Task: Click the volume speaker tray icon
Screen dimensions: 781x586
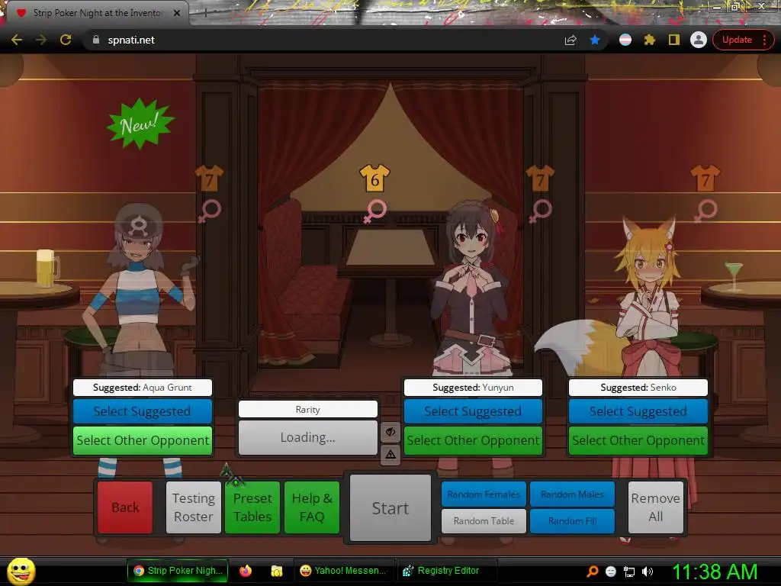Action: (648, 572)
